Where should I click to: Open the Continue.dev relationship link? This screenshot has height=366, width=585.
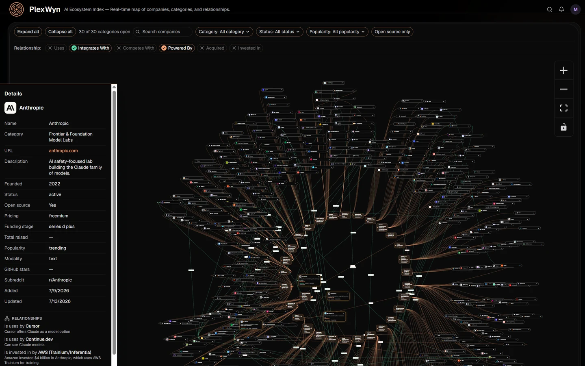tap(39, 339)
